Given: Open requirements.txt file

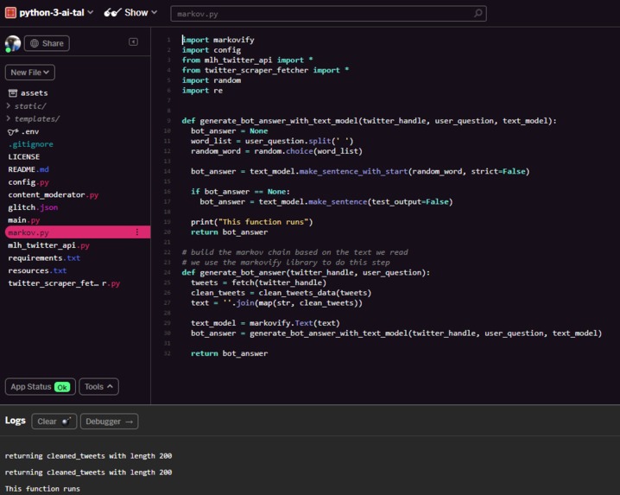Looking at the screenshot, I should (44, 258).
